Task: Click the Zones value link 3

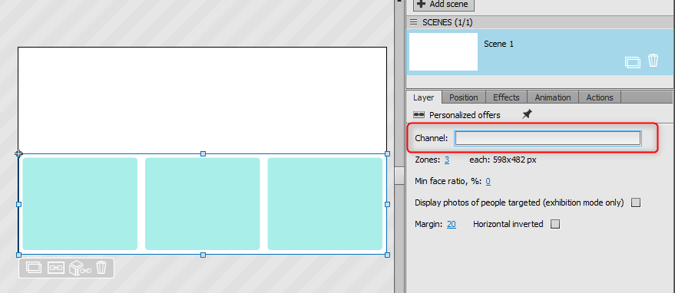Action: (447, 160)
